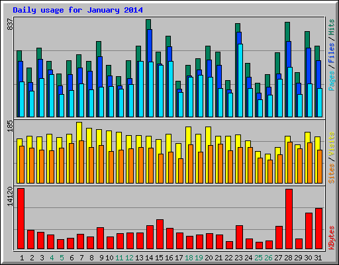Select day 24 label on the x-axis
The image size is (339, 265).
point(248,258)
